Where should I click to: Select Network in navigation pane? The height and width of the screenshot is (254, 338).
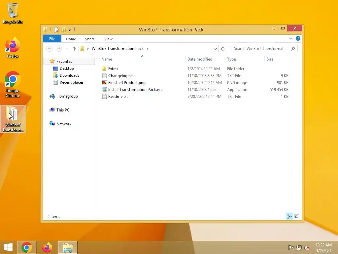click(x=64, y=124)
